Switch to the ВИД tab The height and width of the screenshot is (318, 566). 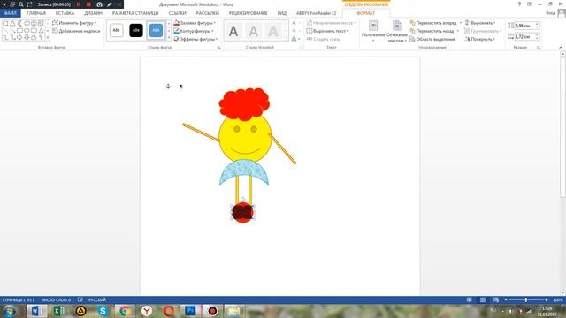pos(282,13)
